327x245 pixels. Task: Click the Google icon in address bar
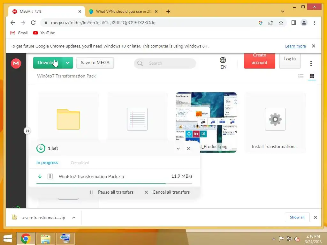pyautogui.click(x=261, y=23)
